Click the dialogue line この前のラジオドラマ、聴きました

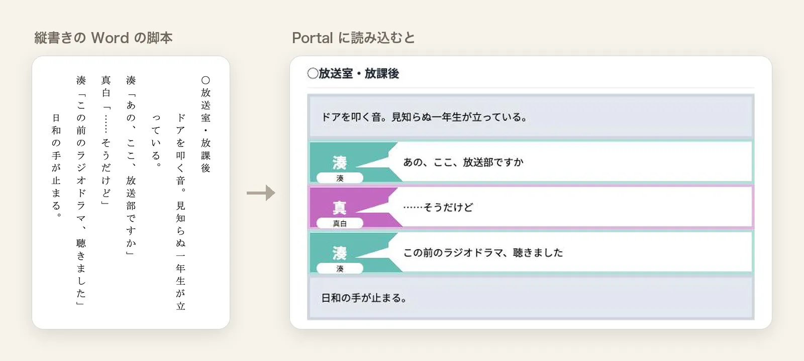point(483,252)
